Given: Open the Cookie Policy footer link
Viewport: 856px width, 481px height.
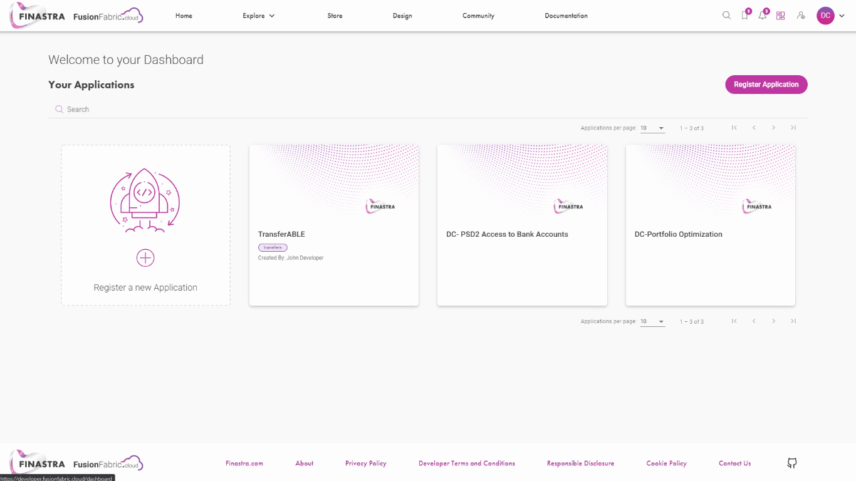Looking at the screenshot, I should click(666, 463).
